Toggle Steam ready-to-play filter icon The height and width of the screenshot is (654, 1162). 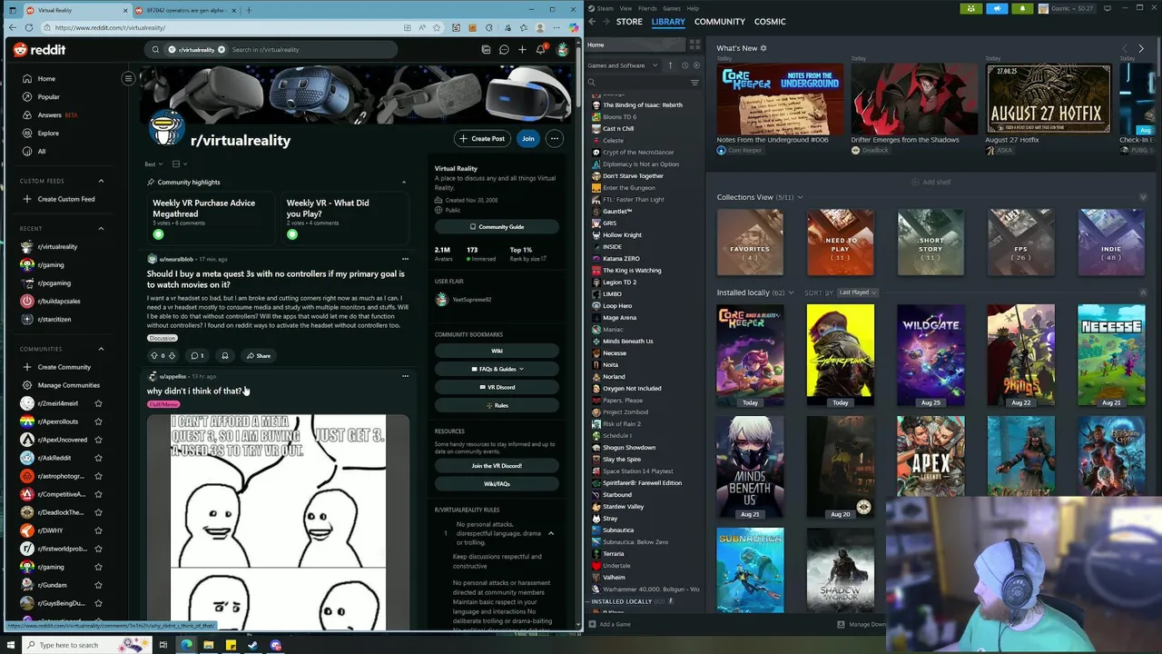[x=696, y=65]
